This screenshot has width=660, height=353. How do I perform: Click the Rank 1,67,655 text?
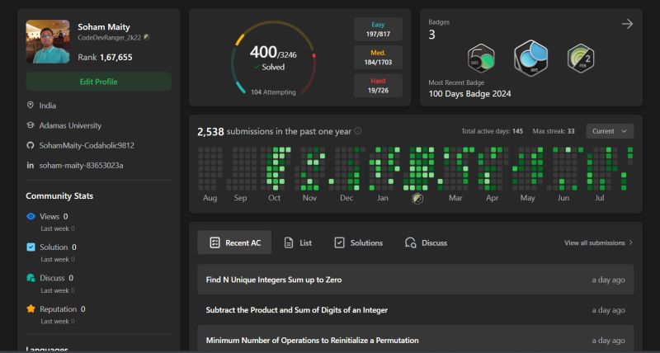(x=105, y=57)
